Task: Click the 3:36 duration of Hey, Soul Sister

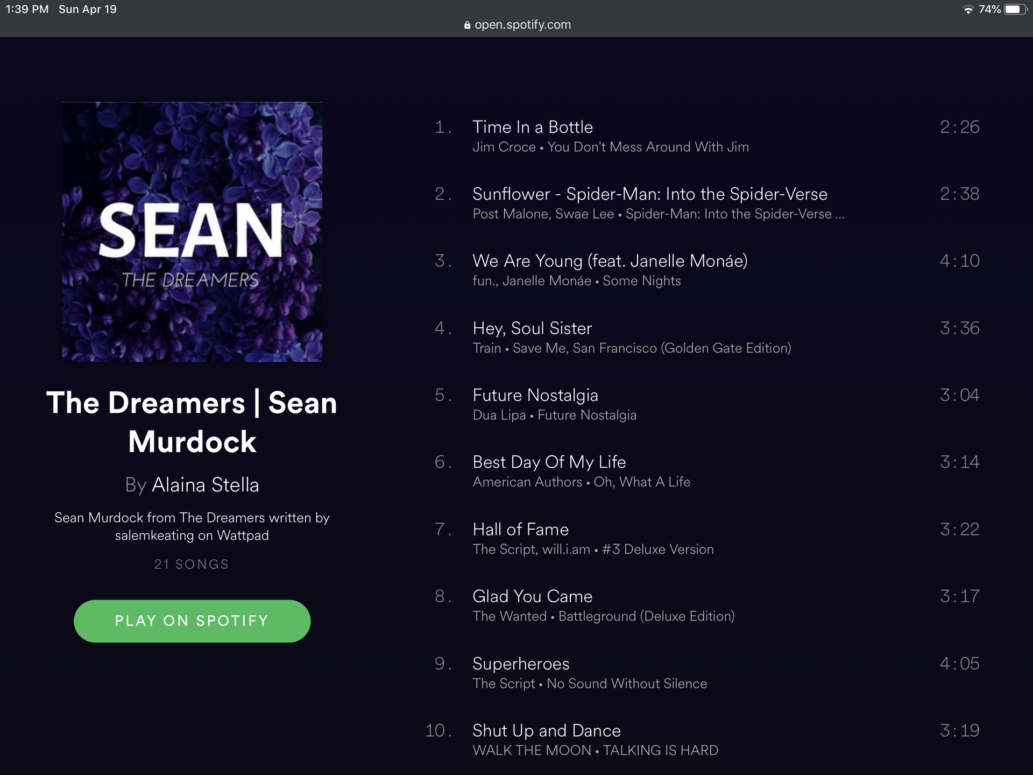Action: pyautogui.click(x=959, y=328)
